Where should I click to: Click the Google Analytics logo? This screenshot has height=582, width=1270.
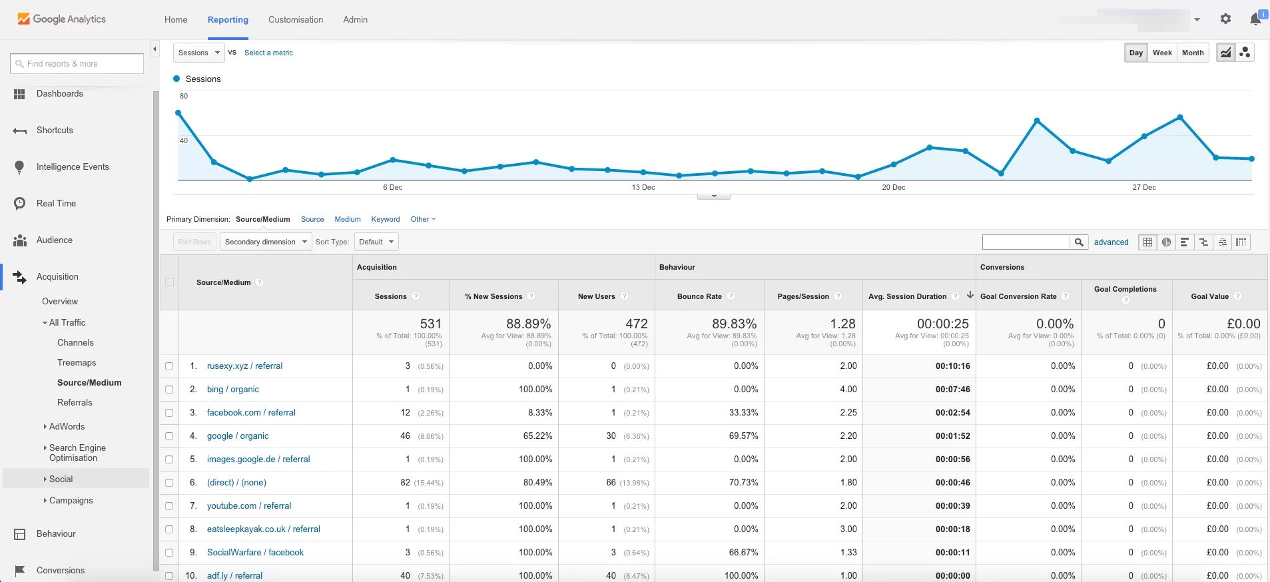click(61, 19)
